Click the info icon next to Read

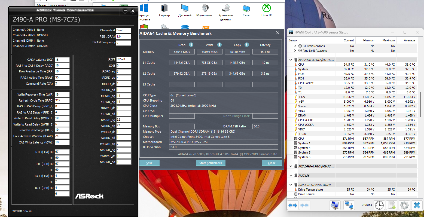[x=191, y=45]
